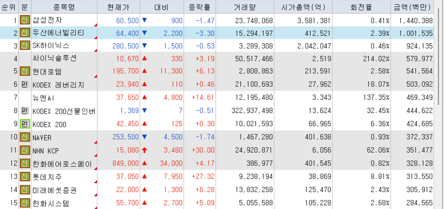Click the volume value 322,937,498
Image resolution: width=444 pixels, height=209 pixels.
tap(252, 111)
